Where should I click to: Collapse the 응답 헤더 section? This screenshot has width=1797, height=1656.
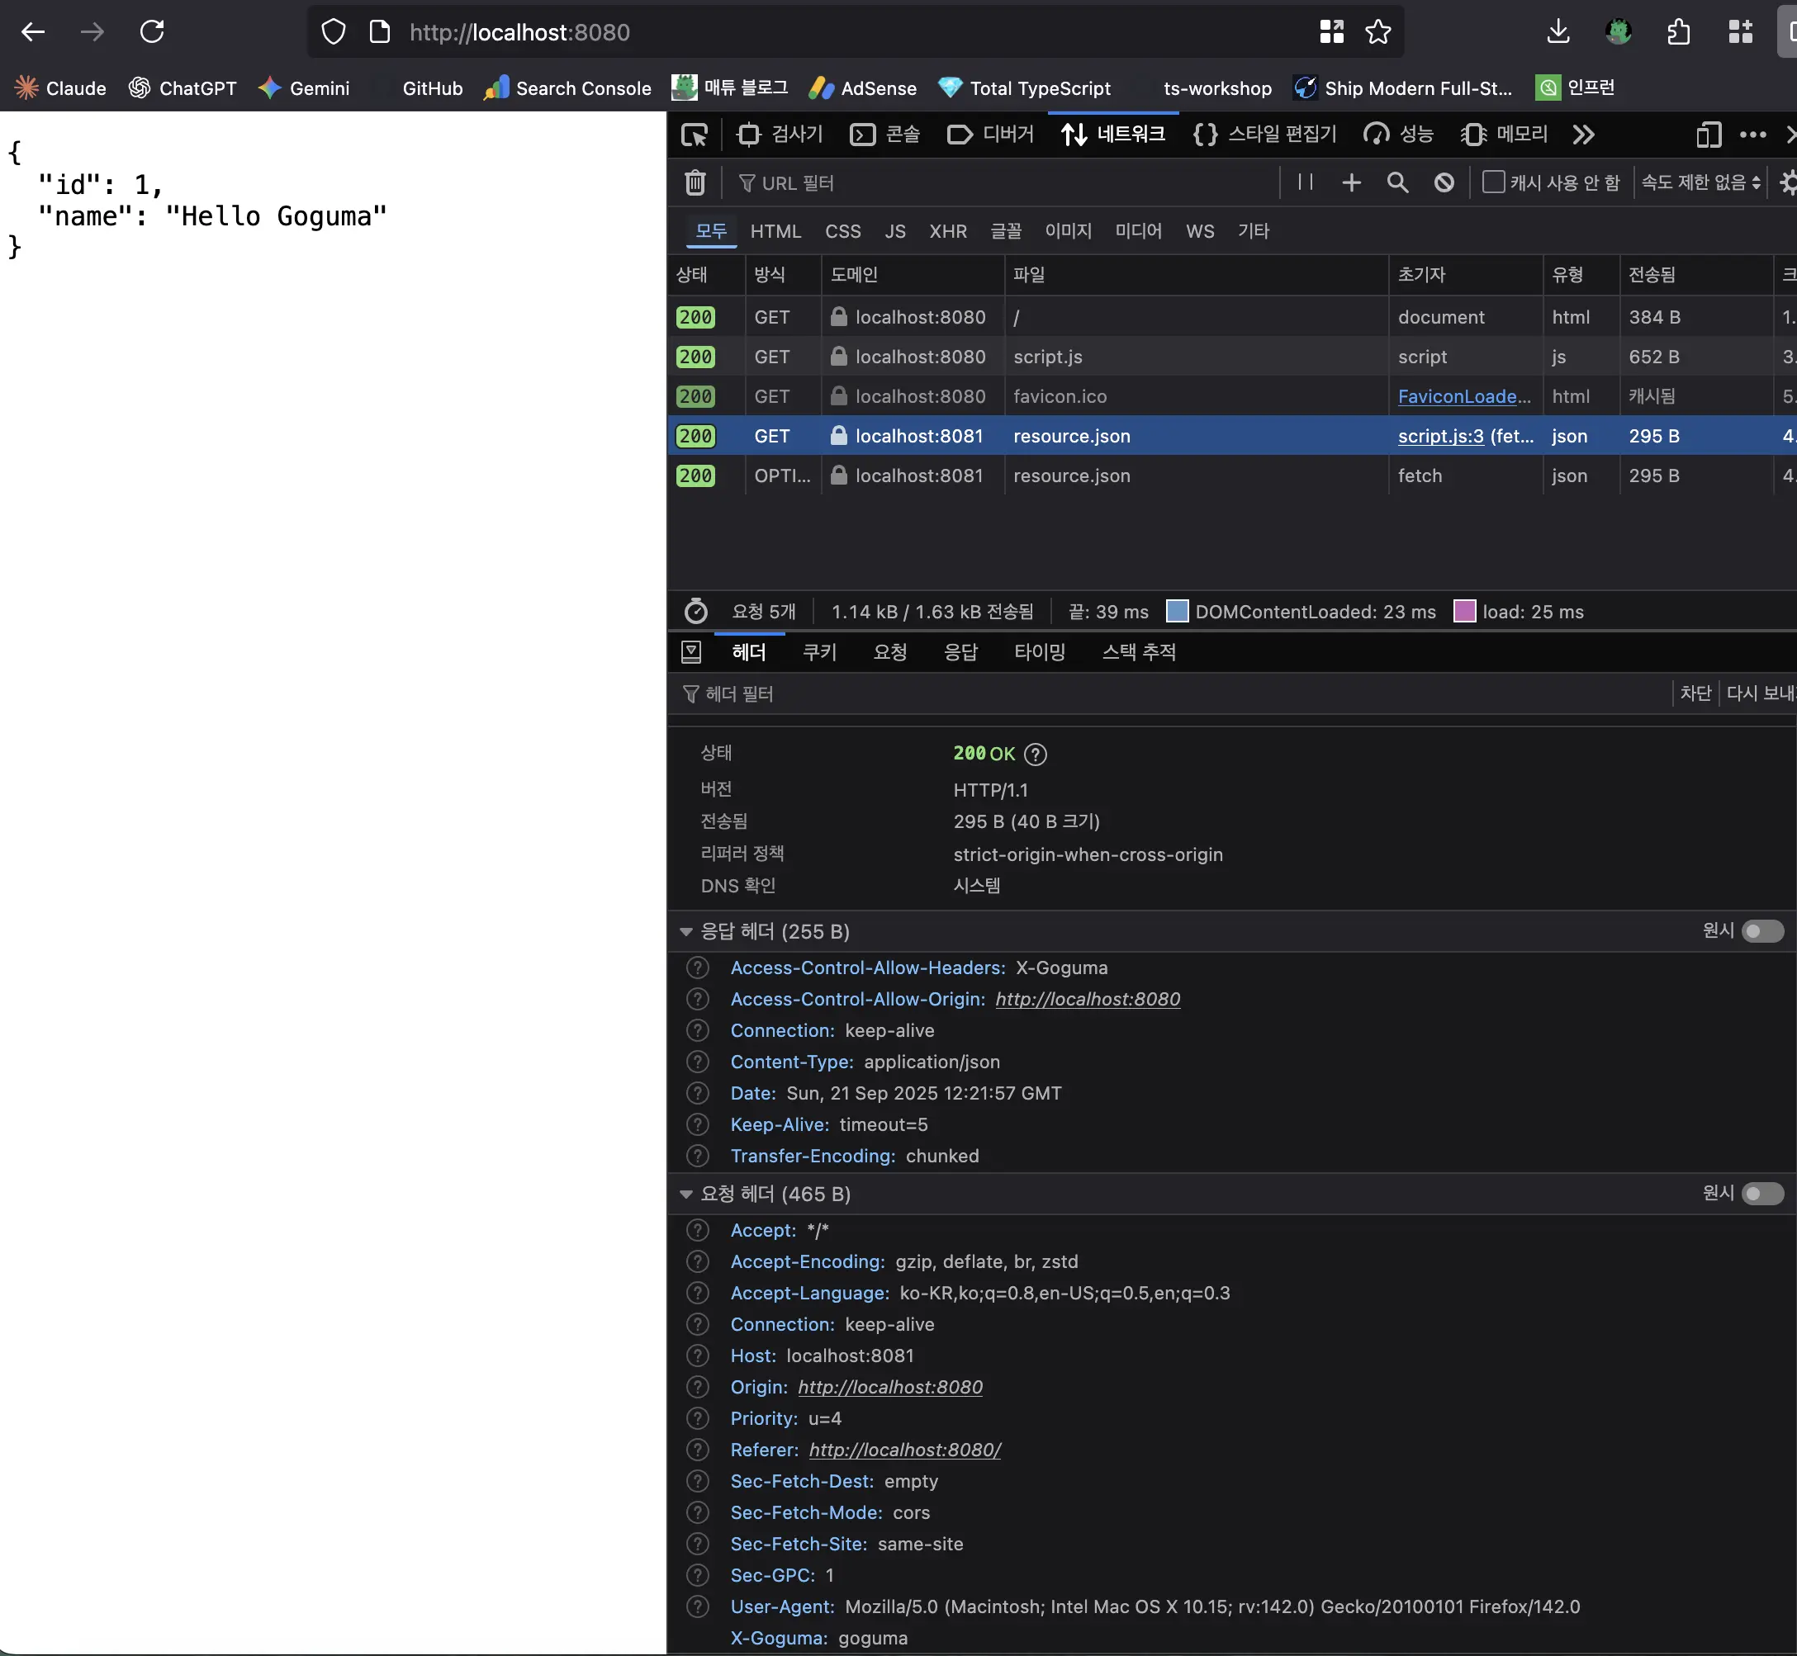pos(685,932)
